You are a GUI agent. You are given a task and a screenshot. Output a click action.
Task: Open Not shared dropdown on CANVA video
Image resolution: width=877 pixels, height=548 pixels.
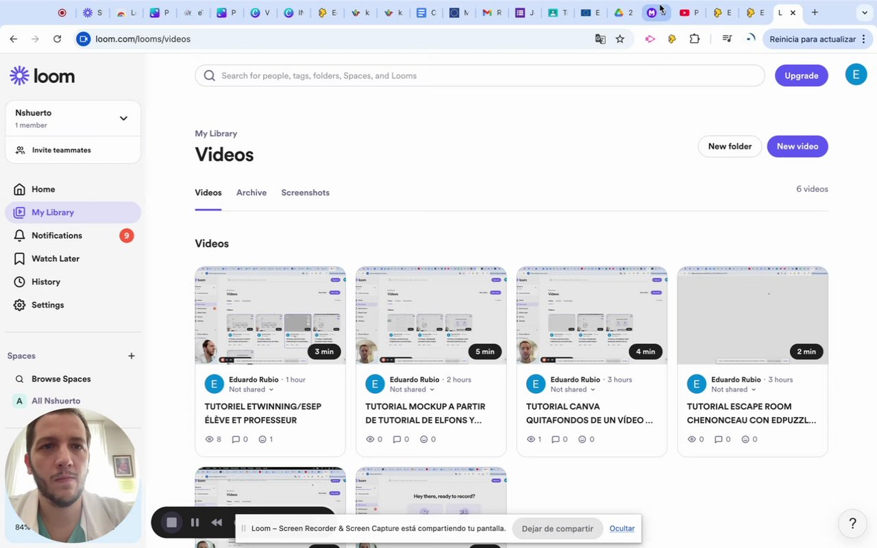[x=573, y=390]
